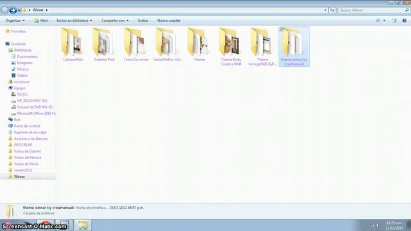Open Accesos a los Bancos folder
The height and width of the screenshot is (231, 411).
click(31, 139)
